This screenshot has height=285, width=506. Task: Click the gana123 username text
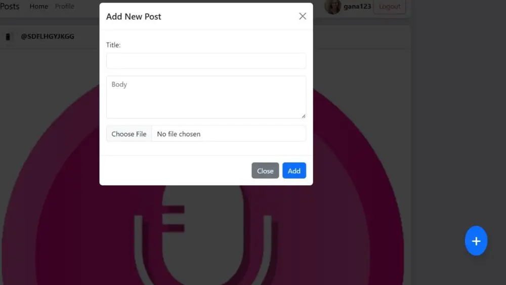[x=357, y=7]
